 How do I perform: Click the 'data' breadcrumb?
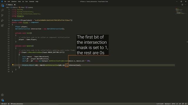pyautogui.click(x=7, y=7)
